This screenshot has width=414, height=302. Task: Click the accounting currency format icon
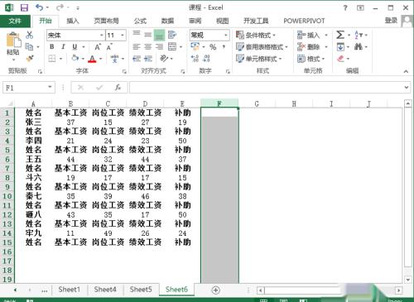tap(195, 46)
